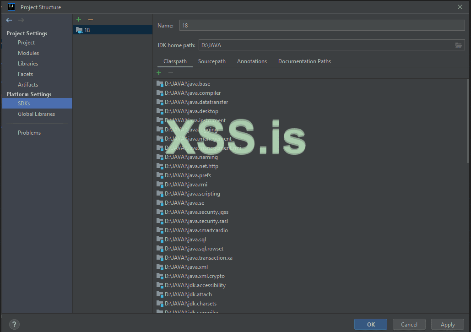Screen dimensions: 471x332
Task: Click the green plus to add classpath entry
Action: [159, 73]
